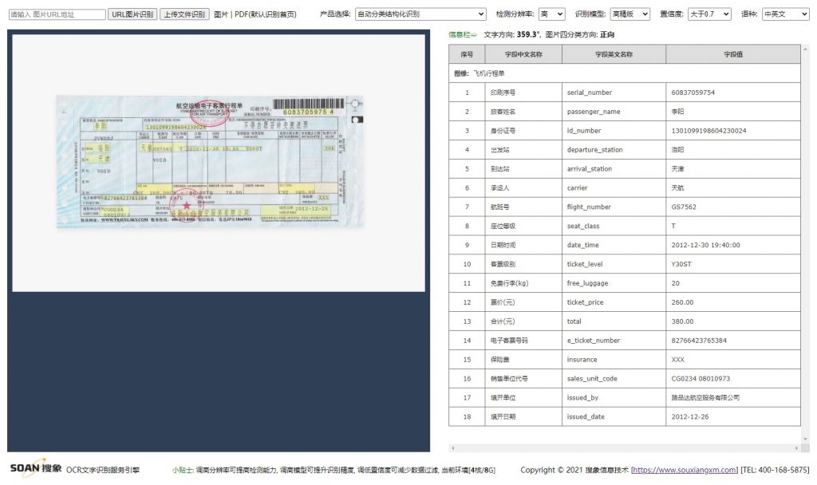Viewport: 817px width, 485px height.
Task: Click the URL图片识别 button
Action: [132, 14]
